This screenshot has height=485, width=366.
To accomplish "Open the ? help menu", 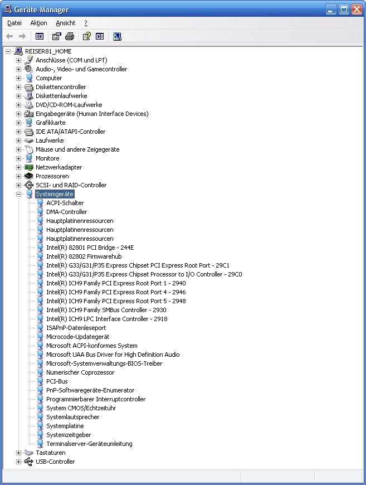I will tap(86, 23).
